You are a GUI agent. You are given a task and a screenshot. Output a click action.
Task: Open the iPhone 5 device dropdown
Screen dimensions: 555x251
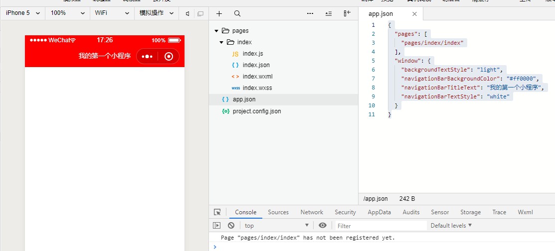[22, 13]
